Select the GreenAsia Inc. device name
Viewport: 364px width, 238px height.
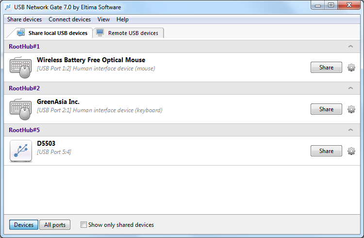[58, 102]
